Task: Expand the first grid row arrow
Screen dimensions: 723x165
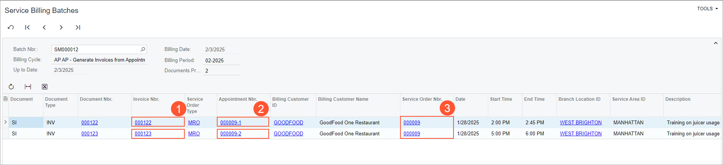Action: pos(5,122)
